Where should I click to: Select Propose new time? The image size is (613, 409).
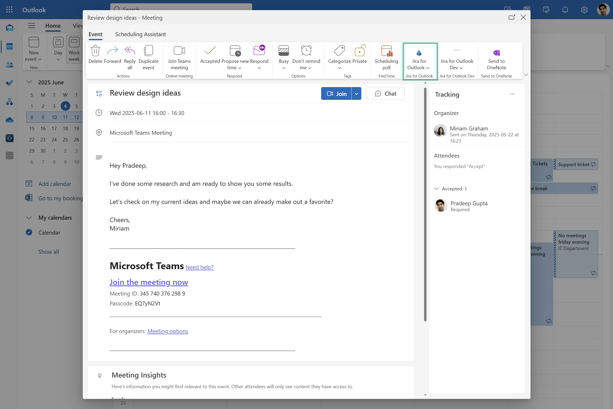[x=234, y=58]
